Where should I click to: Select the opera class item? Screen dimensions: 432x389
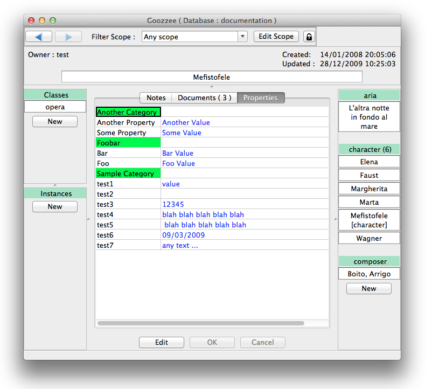[55, 107]
